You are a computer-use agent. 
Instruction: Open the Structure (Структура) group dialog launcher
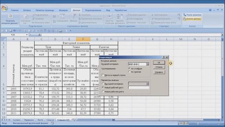pos(180,26)
